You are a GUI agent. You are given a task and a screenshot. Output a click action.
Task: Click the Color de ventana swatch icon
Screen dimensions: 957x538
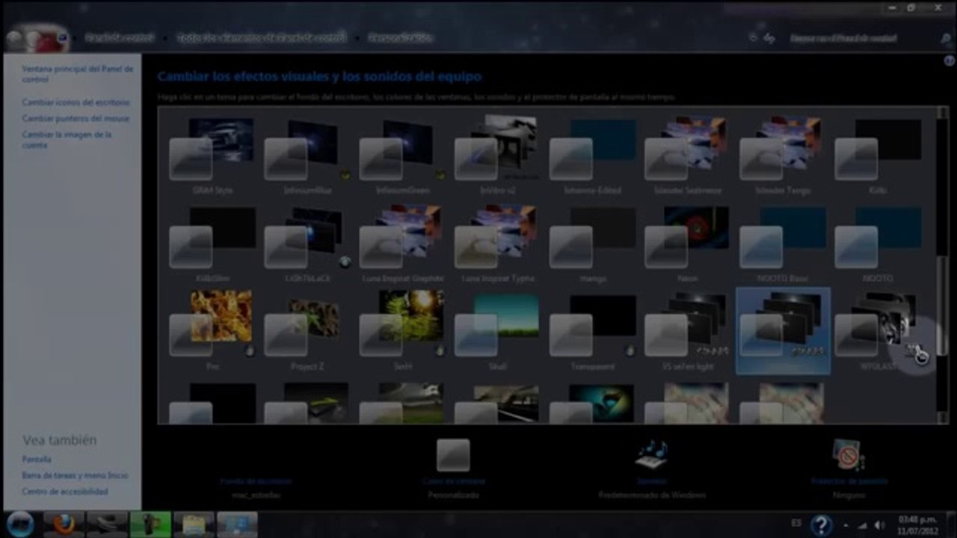point(453,455)
